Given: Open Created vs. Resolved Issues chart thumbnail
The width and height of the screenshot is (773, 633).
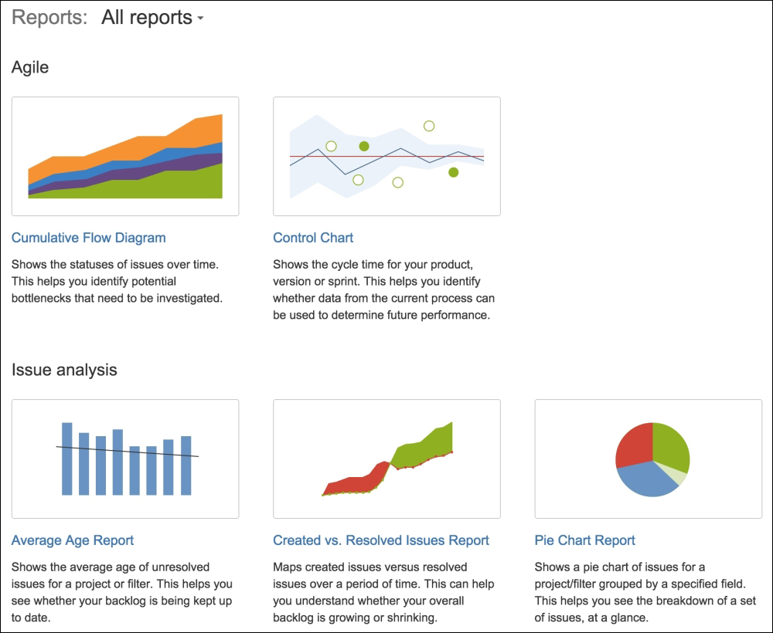Looking at the screenshot, I should [x=386, y=459].
